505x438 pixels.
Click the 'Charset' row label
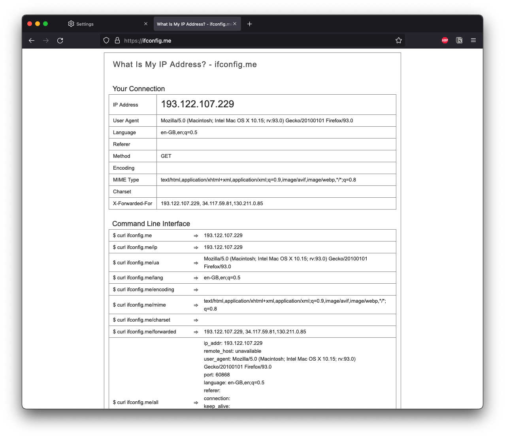point(122,192)
